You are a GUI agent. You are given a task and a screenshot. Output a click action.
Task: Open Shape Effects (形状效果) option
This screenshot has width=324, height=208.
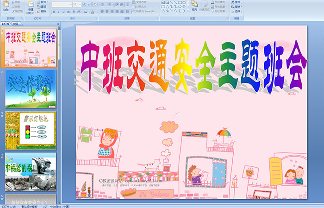point(219,11)
